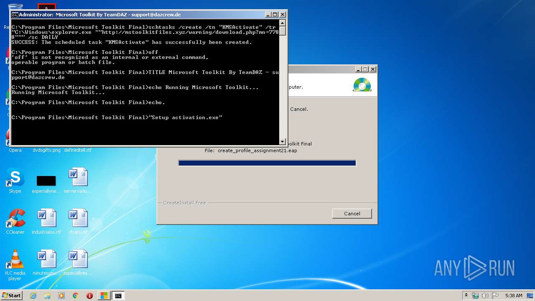This screenshot has width=535, height=301.
Task: Open the Action Center flag icon
Action: click(495, 296)
